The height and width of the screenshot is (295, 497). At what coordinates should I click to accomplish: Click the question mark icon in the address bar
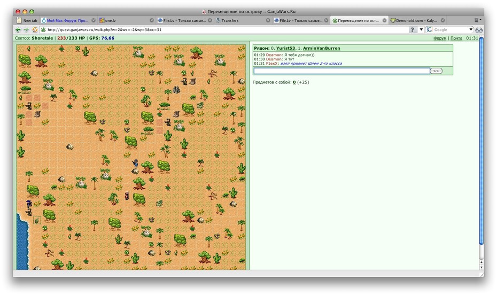coord(412,29)
